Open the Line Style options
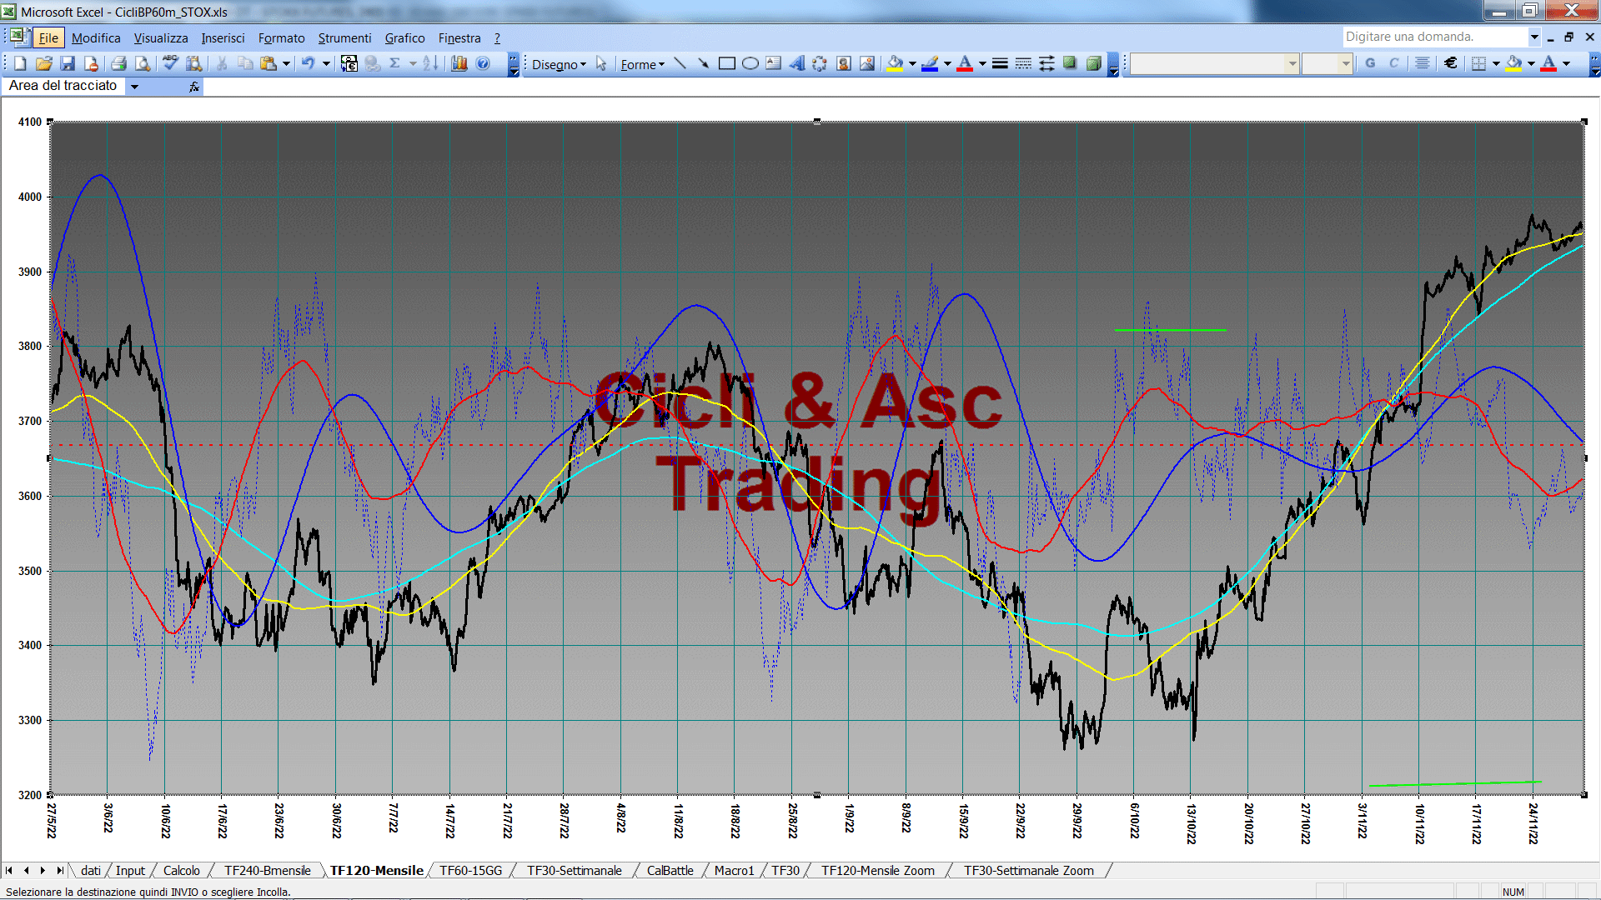Image resolution: width=1601 pixels, height=900 pixels. (x=1000, y=63)
